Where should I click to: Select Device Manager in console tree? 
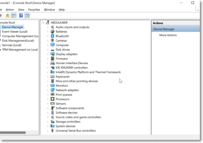12,27
